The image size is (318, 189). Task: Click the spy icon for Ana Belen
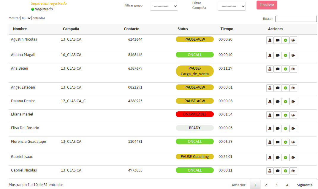(x=270, y=69)
